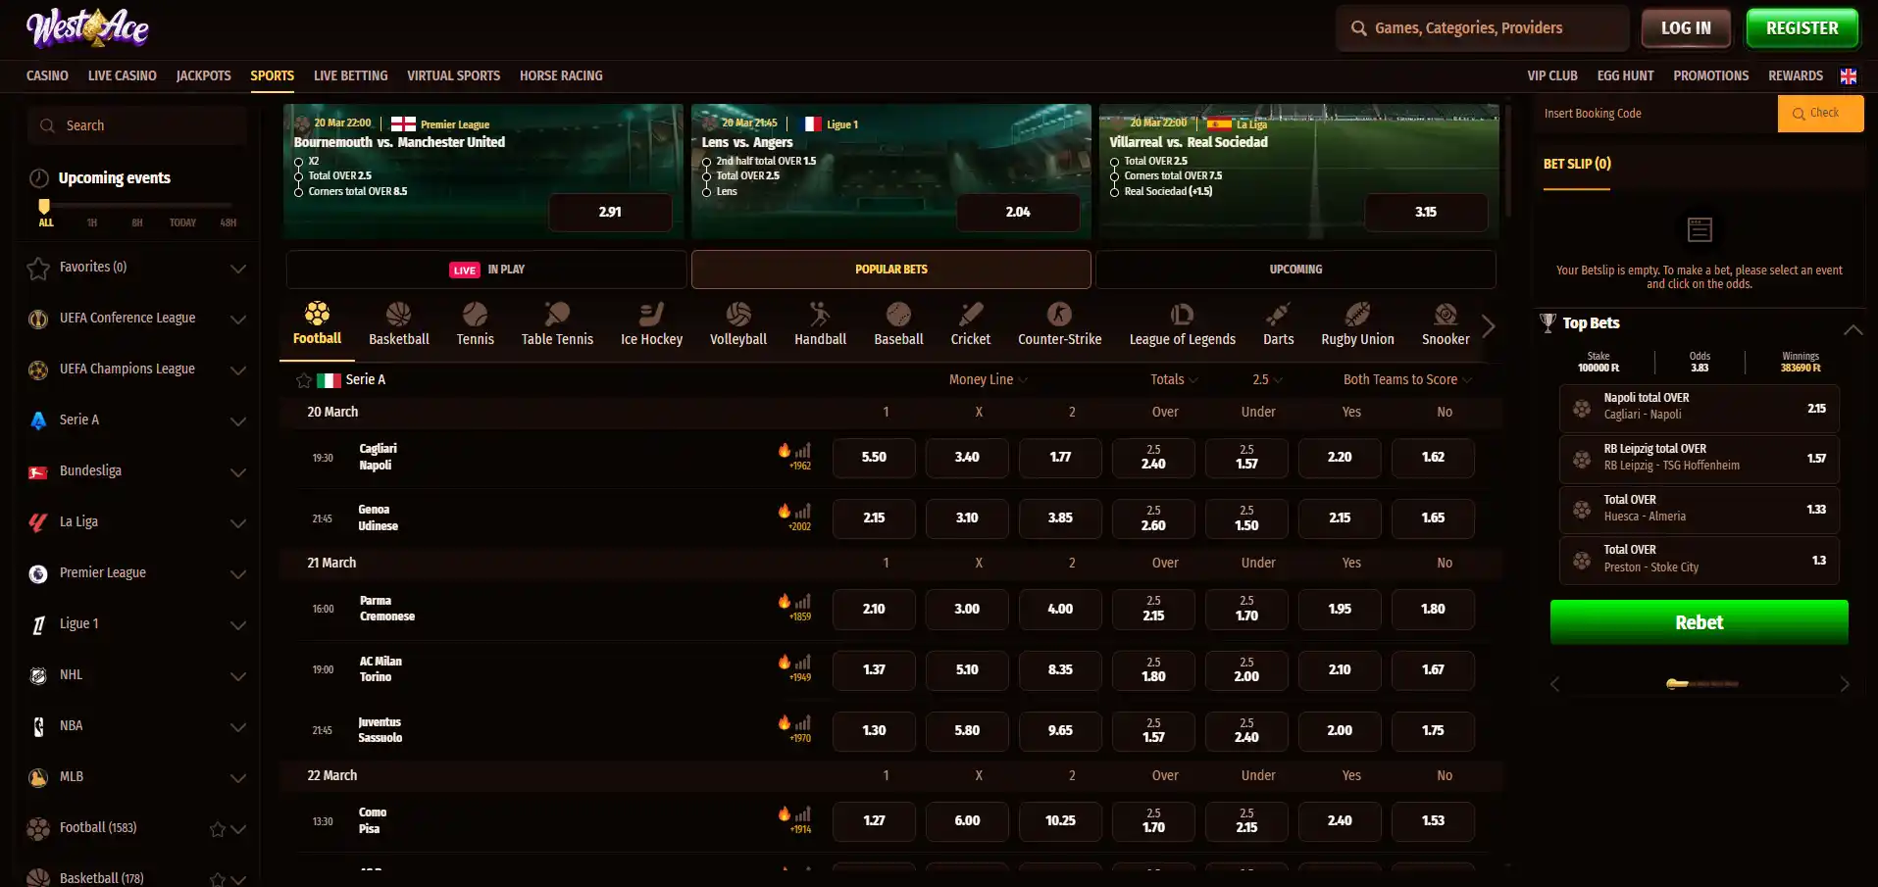Toggle favorite star for Football (1583)
Image resolution: width=1878 pixels, height=887 pixels.
coord(218,829)
